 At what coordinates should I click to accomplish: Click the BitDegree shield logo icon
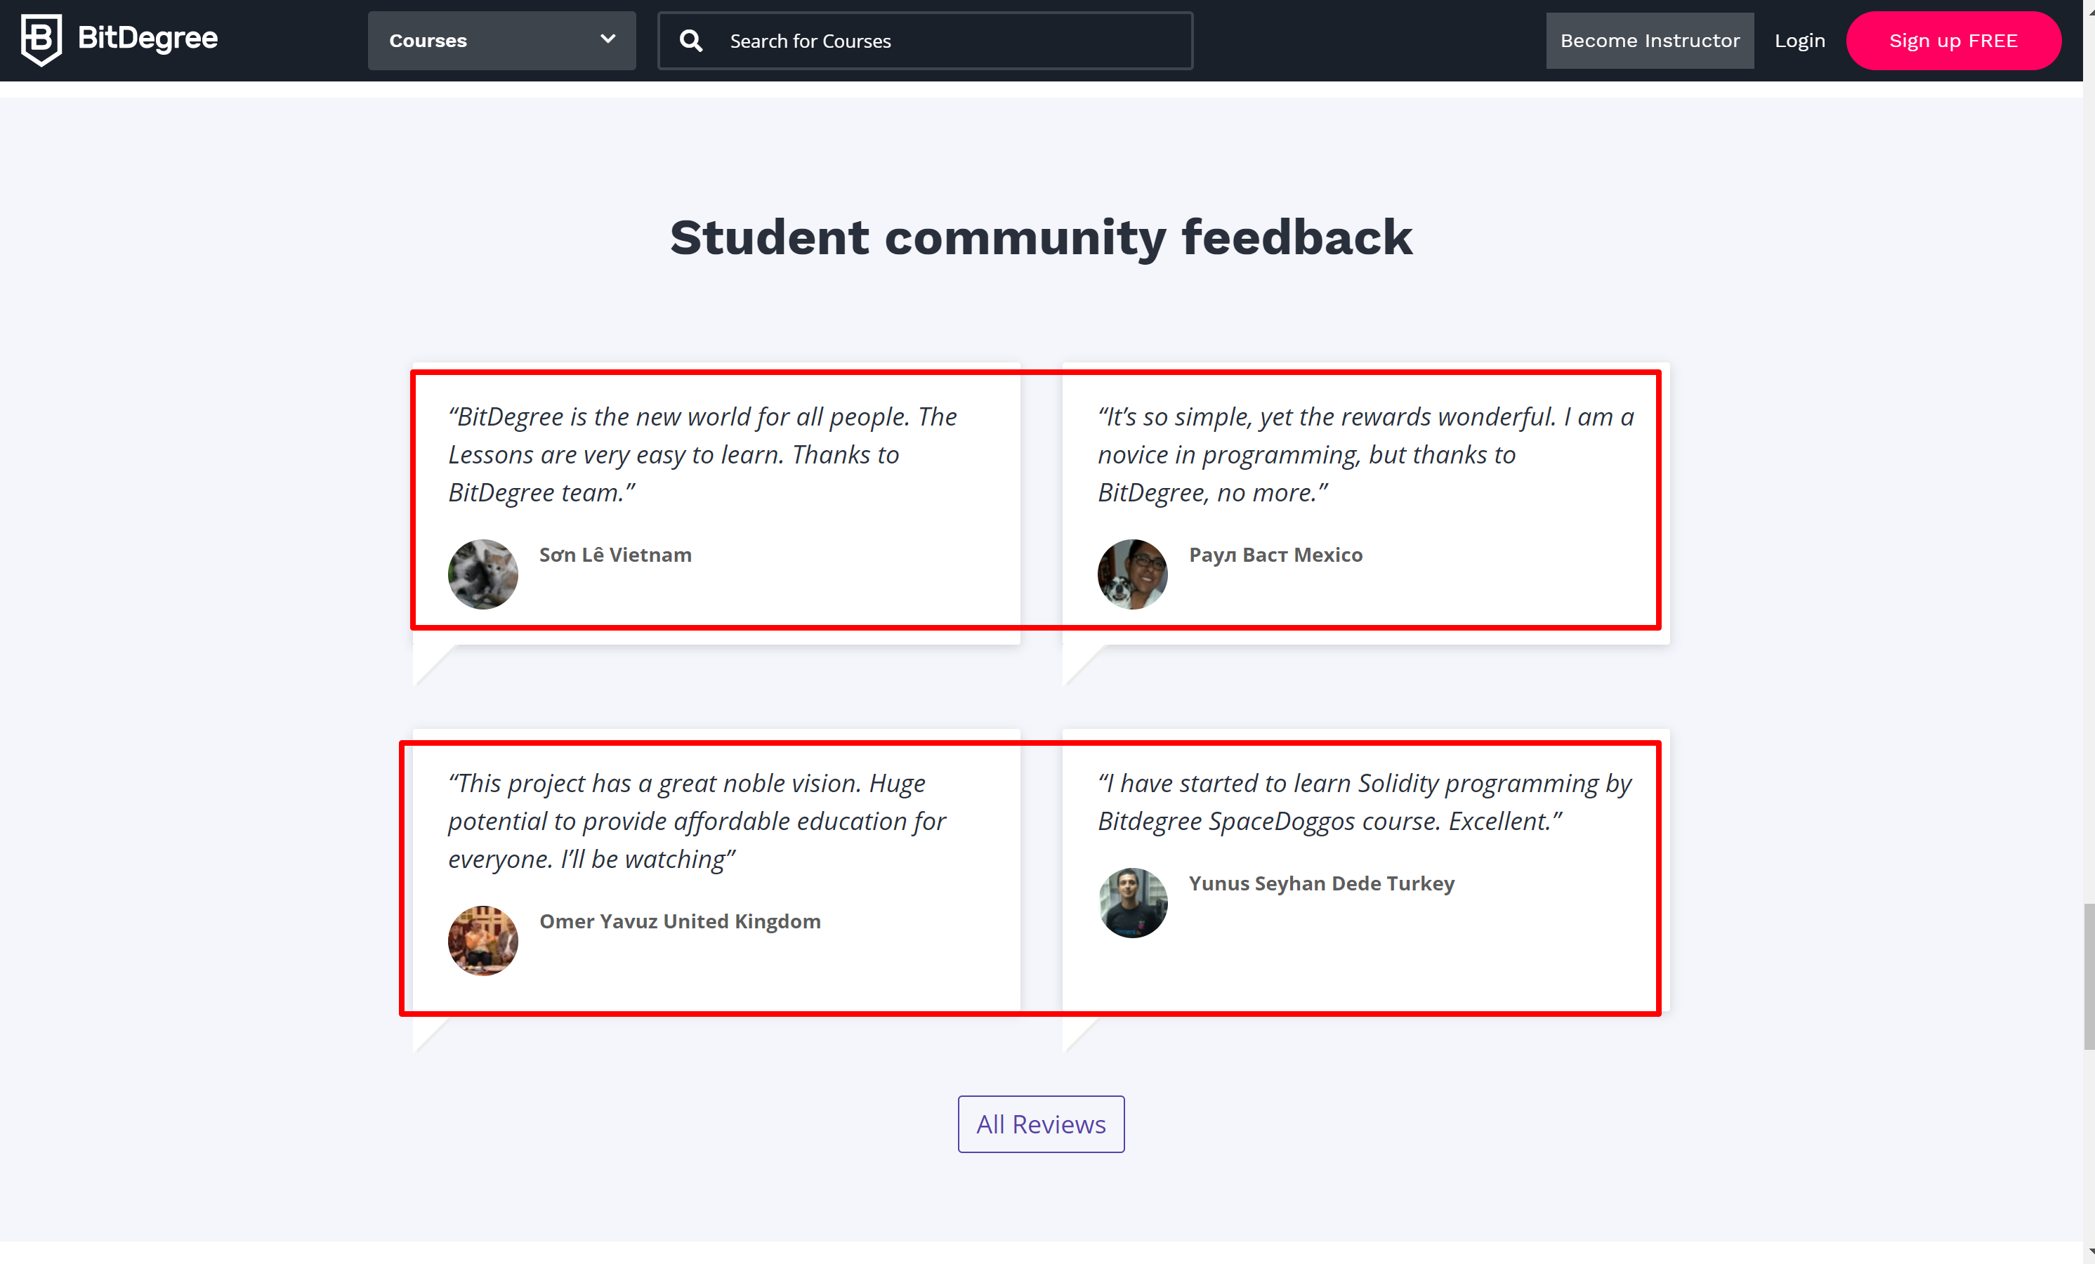pos(41,38)
